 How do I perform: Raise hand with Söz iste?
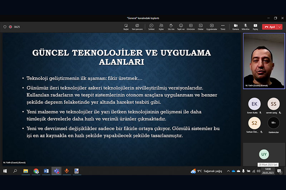pyautogui.click(x=171, y=26)
